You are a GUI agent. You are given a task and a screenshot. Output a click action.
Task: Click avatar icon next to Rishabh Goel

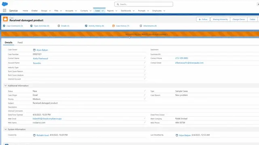pyautogui.click(x=34, y=135)
